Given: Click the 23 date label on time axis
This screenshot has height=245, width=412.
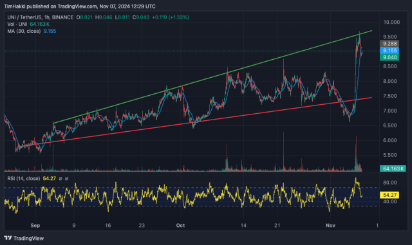Looking at the screenshot, I should tap(142, 225).
